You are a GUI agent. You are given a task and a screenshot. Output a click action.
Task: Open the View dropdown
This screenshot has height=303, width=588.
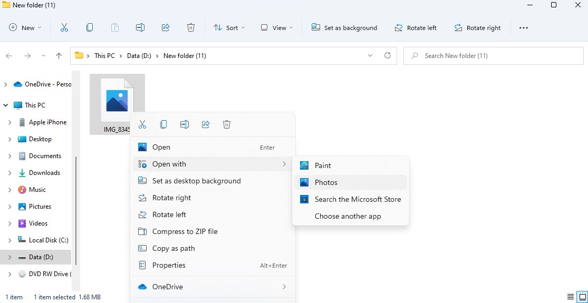tap(277, 28)
